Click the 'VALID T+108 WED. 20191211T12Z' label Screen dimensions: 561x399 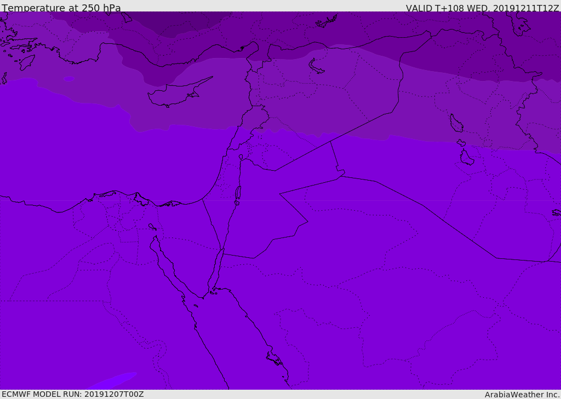click(x=482, y=8)
